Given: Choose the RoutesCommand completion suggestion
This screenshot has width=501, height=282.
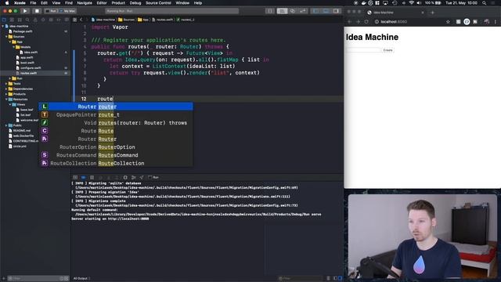Looking at the screenshot, I should (116, 155).
